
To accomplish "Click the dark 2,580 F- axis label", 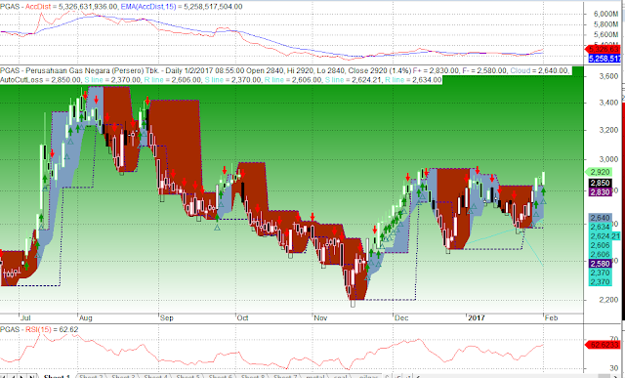I will click(x=600, y=264).
